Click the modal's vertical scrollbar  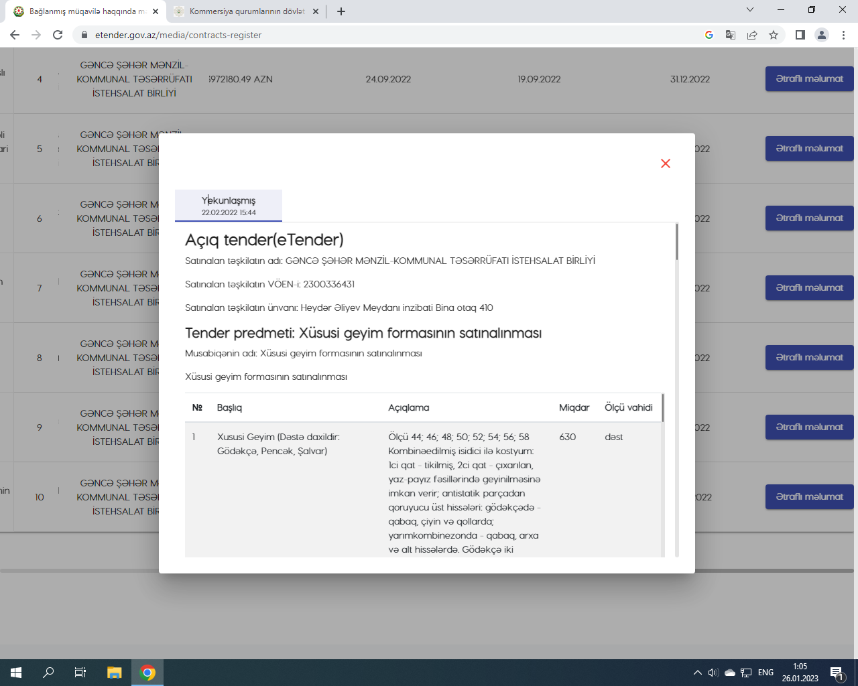click(676, 242)
